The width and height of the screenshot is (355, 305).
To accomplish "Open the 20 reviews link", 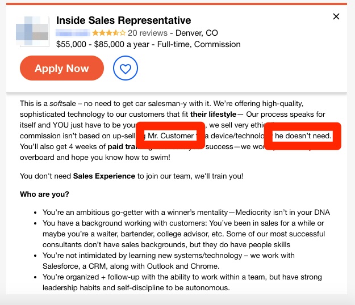I will pos(148,33).
